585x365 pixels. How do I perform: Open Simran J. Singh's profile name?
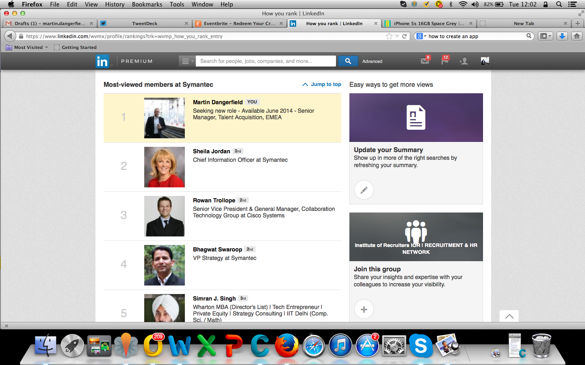coord(214,298)
